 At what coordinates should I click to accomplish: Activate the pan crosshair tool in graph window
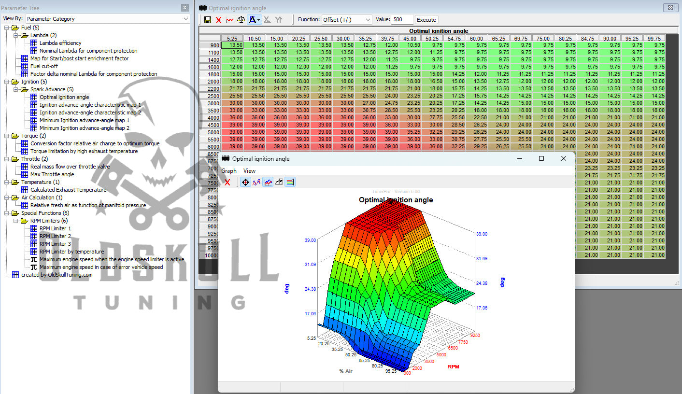pyautogui.click(x=245, y=182)
